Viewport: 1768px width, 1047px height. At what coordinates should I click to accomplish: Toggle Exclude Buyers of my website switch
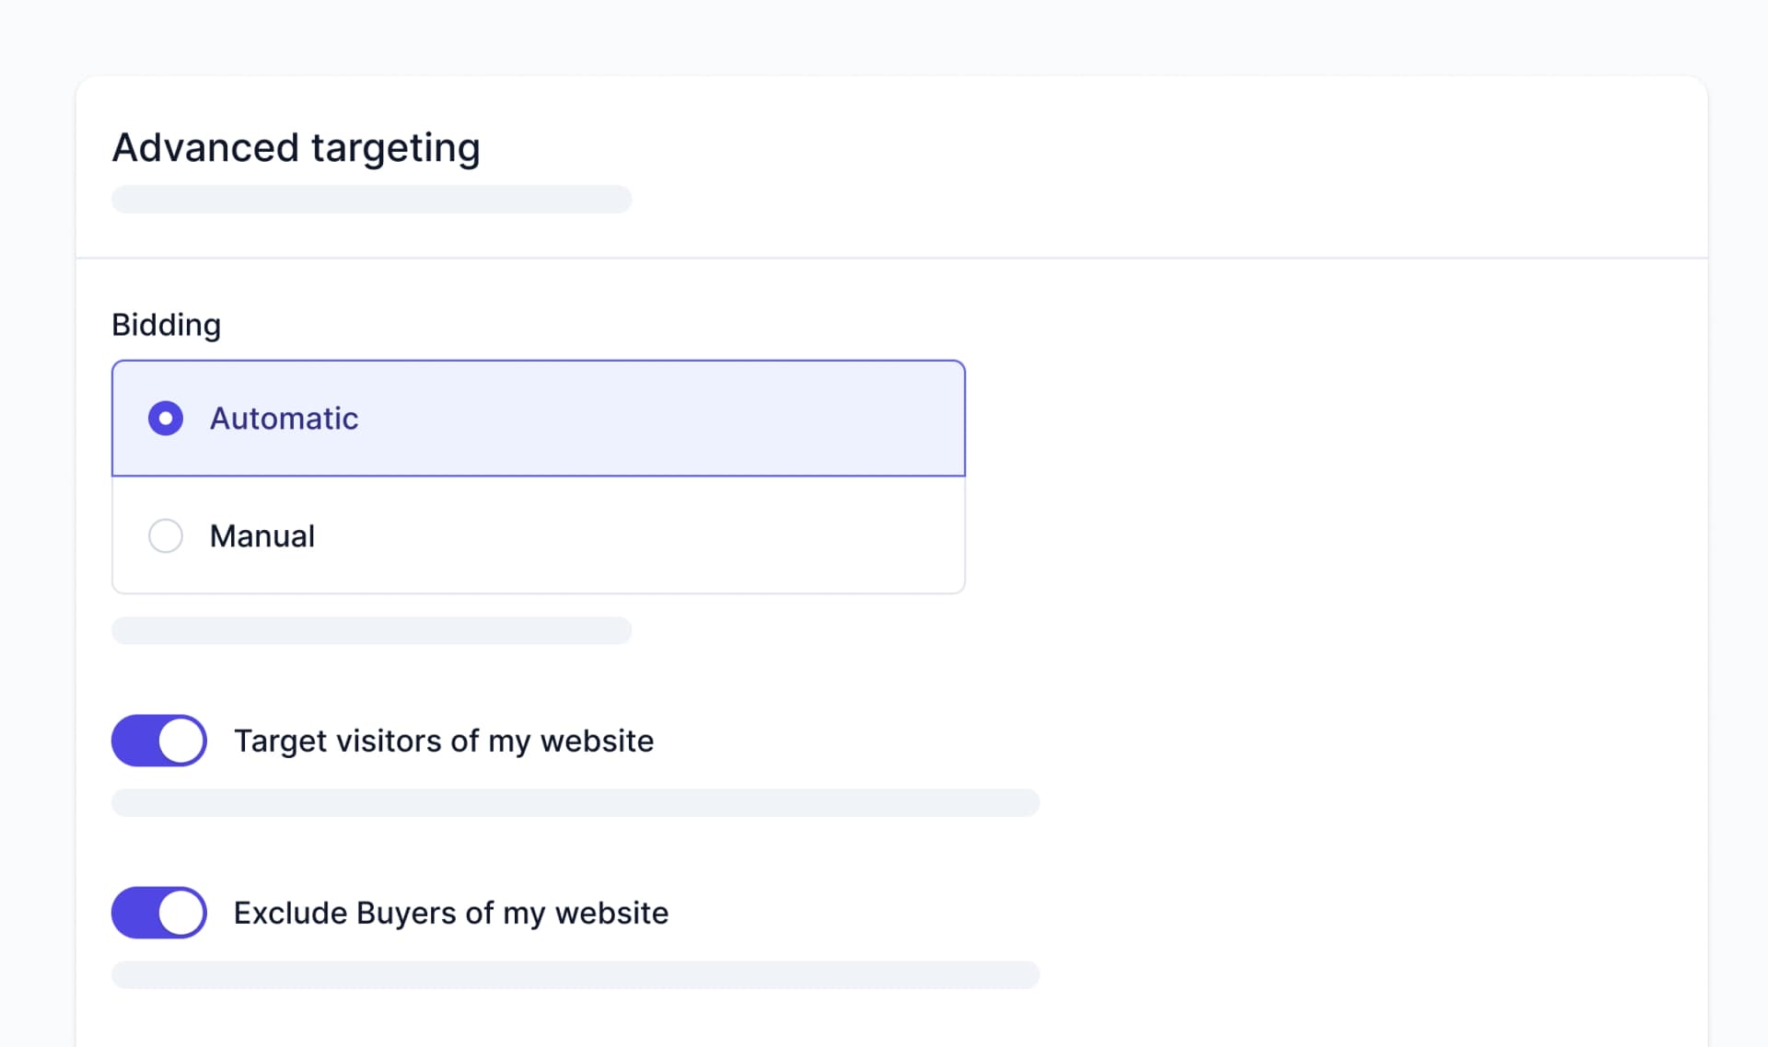(159, 913)
